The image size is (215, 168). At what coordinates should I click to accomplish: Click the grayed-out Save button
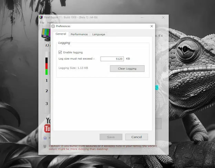(111, 137)
